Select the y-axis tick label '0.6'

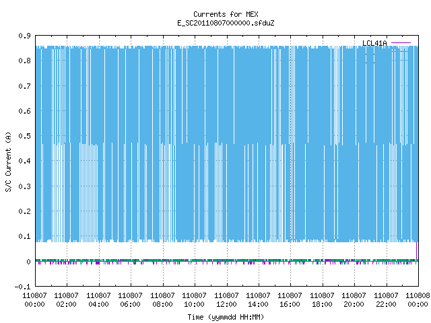point(25,111)
